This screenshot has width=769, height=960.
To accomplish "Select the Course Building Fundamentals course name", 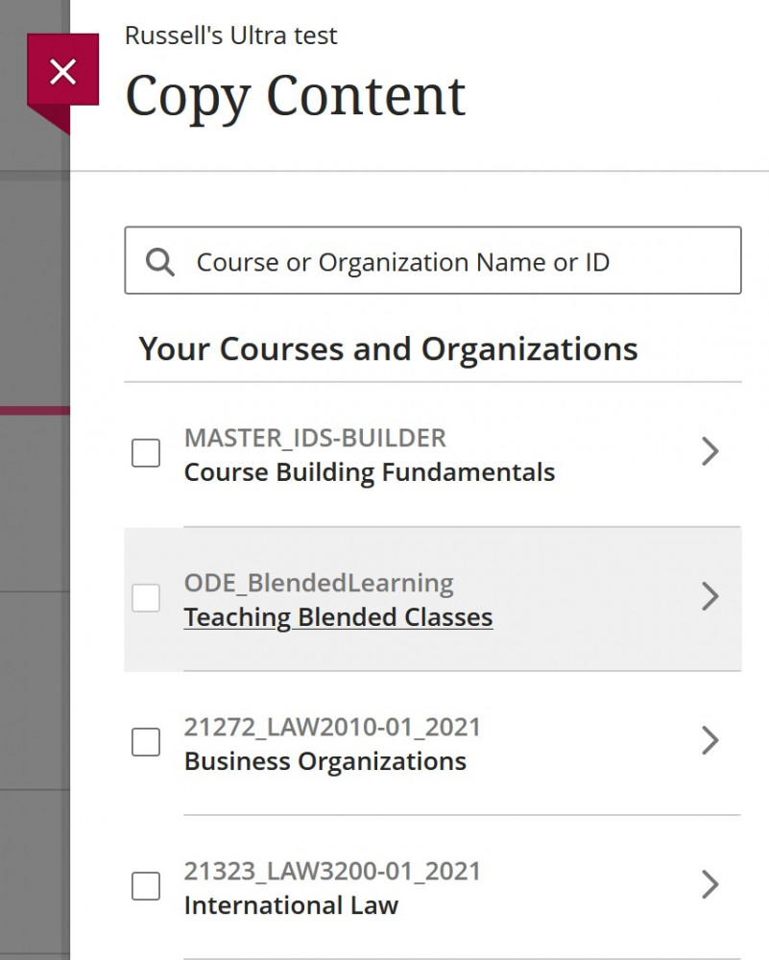I will [x=370, y=472].
